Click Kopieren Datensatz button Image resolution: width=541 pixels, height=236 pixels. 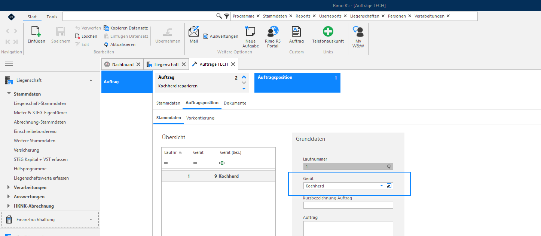pos(126,28)
